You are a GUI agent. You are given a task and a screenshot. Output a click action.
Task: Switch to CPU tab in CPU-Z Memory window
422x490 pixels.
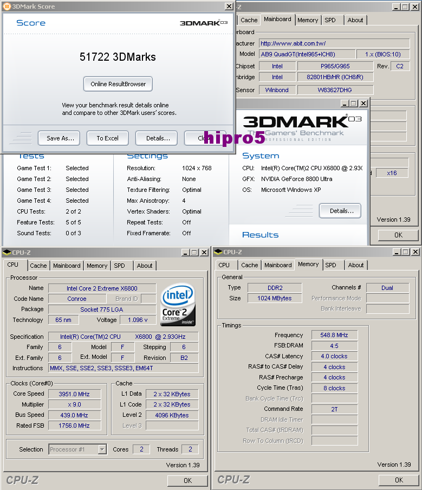(x=226, y=265)
